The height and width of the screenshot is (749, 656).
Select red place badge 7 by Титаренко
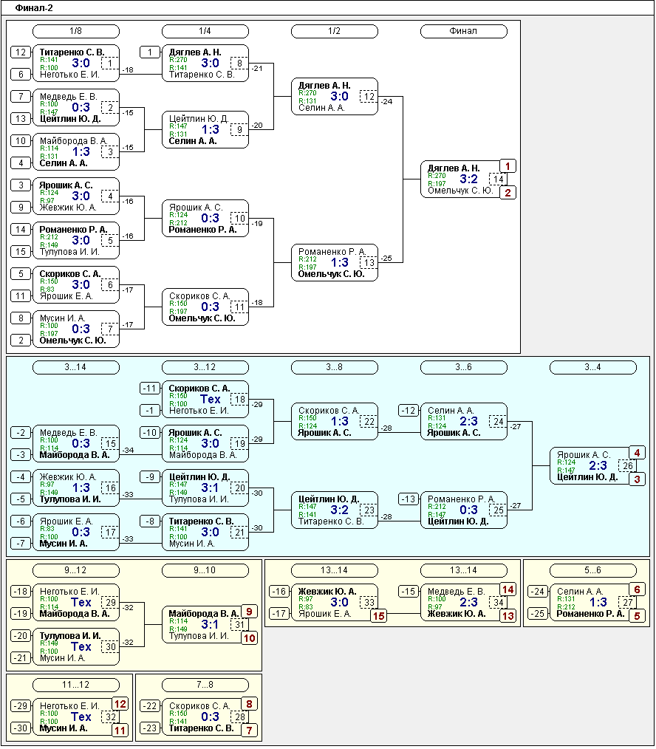pos(250,731)
